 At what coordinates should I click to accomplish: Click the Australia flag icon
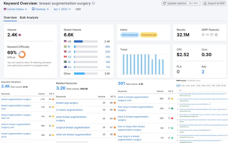pos(65,67)
